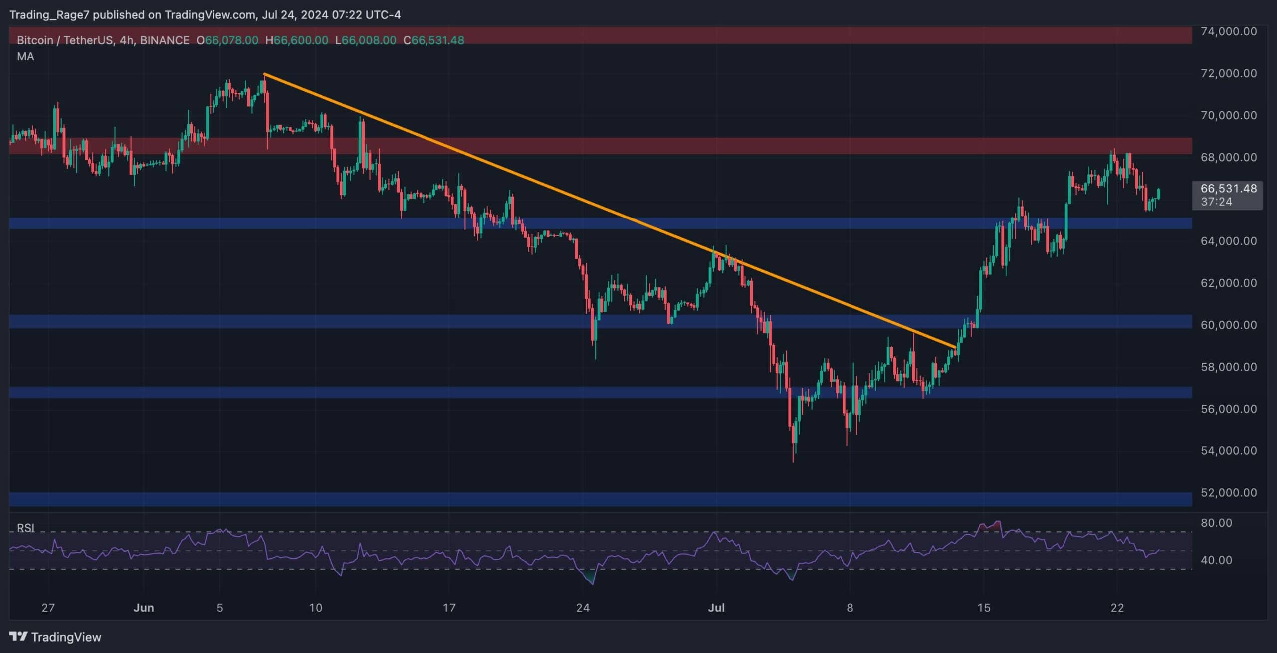The image size is (1277, 653).
Task: Click the 60,000.00 price axis label
Action: click(x=1228, y=325)
